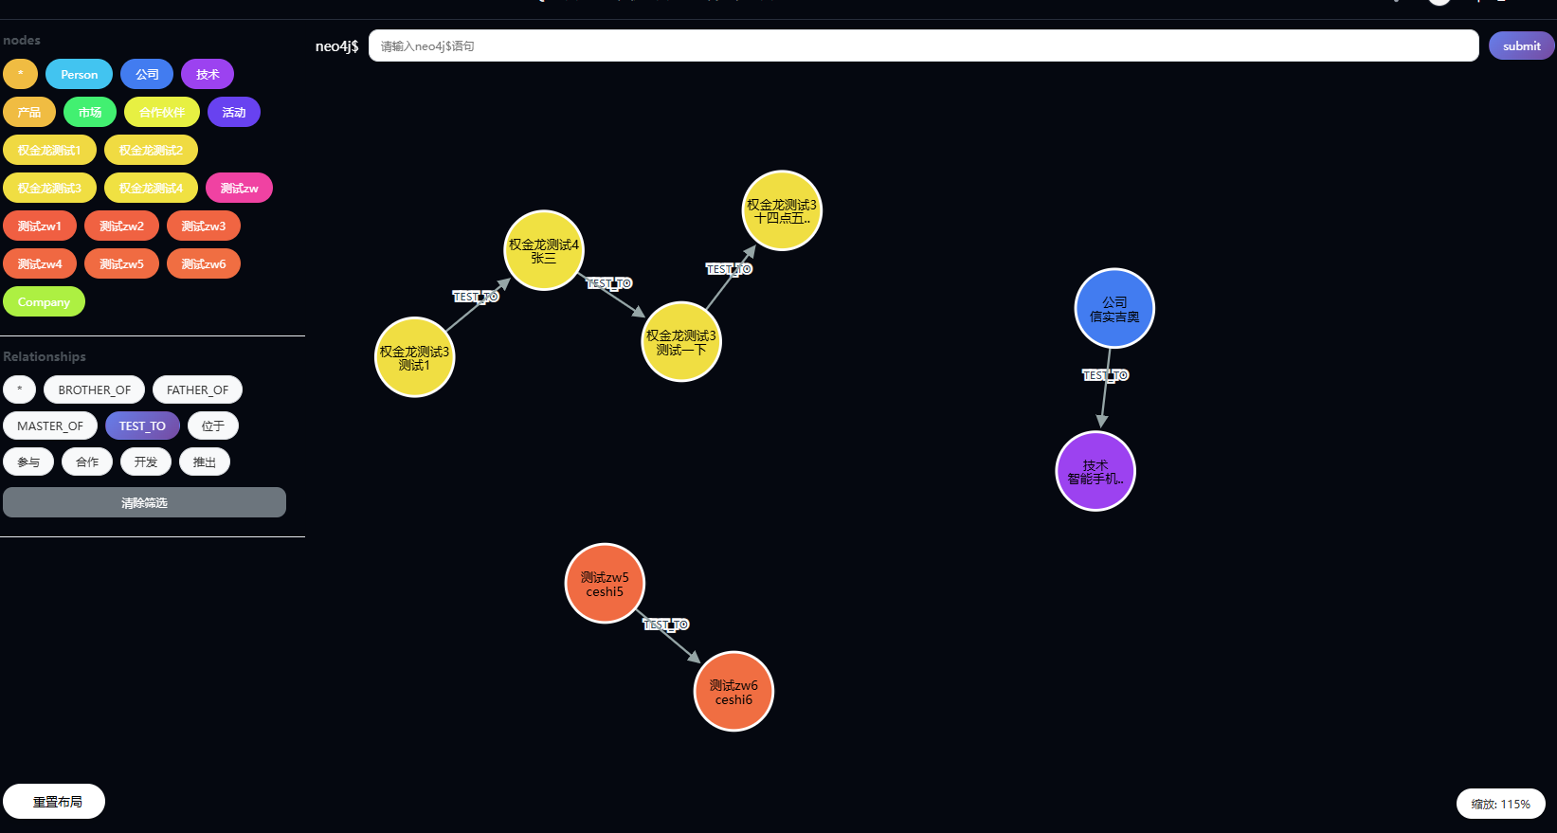Toggle the Person node label filter

point(79,75)
